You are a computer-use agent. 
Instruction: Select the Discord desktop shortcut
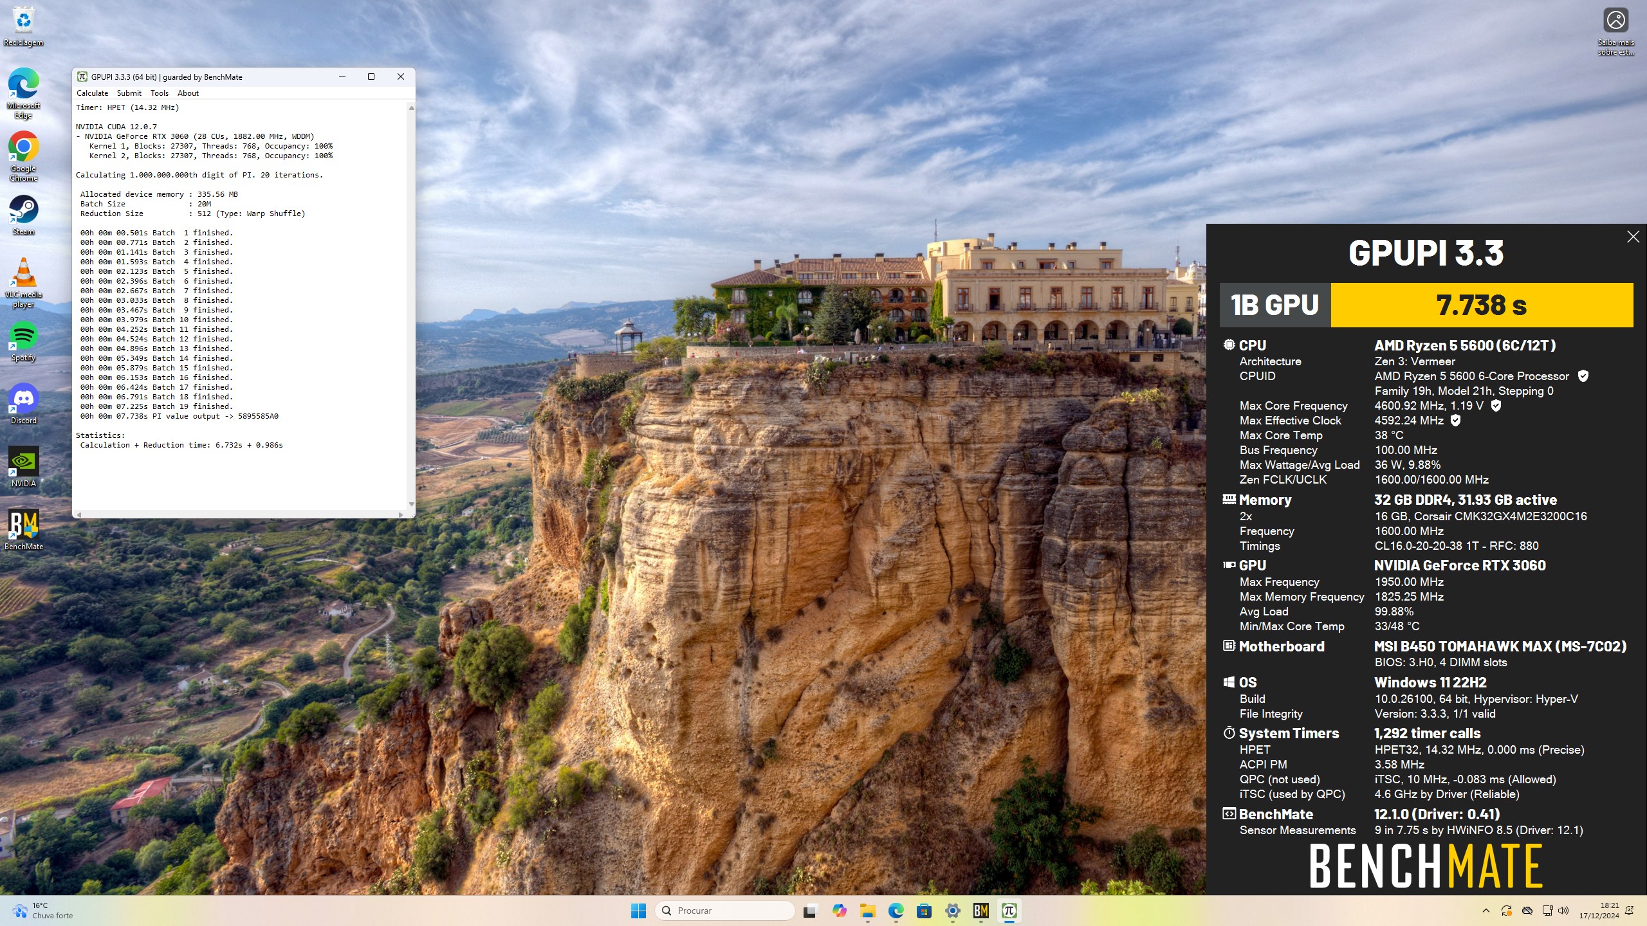click(23, 404)
